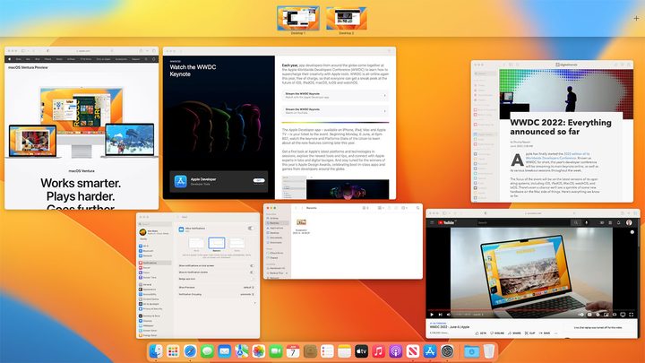The image size is (645, 363).
Task: Toggle show in Notification Center switch
Action: (252, 272)
